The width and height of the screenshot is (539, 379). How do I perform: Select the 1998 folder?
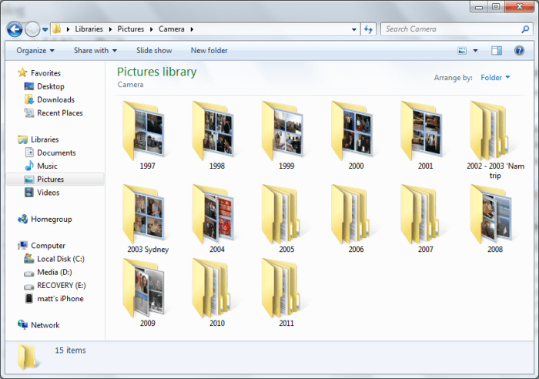216,136
